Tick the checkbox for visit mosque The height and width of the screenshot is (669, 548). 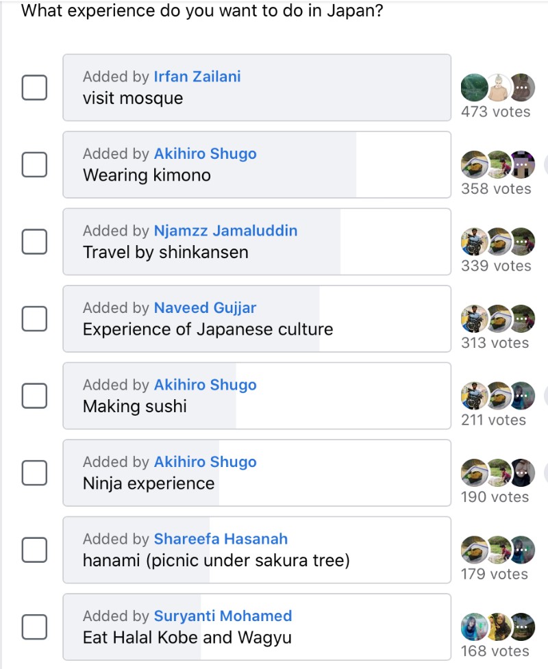click(34, 88)
